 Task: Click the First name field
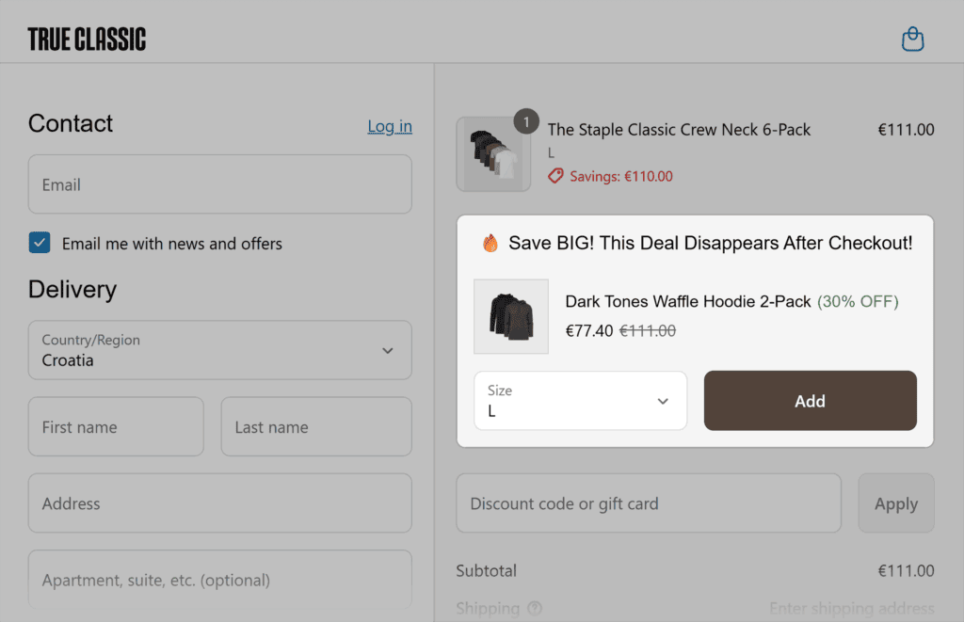click(115, 426)
